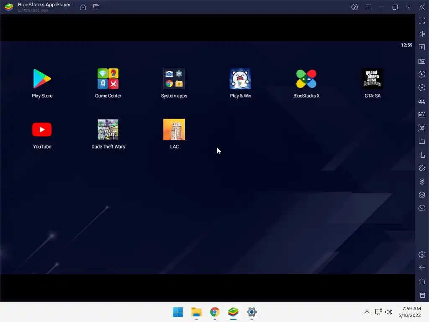429x322 pixels.
Task: Take a screenshot using sidebar camera icon
Action: pyautogui.click(x=422, y=128)
